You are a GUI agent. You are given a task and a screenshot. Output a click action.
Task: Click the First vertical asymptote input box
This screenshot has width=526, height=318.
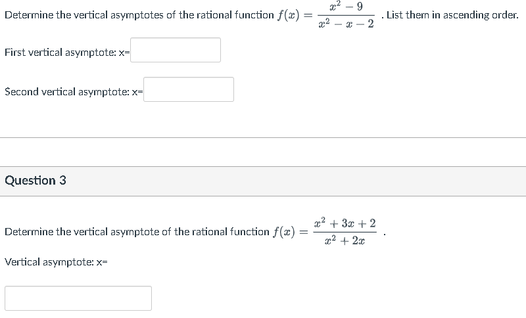[175, 50]
